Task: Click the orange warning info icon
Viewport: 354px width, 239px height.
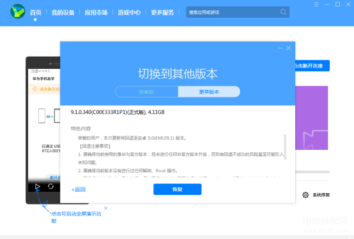Action: tap(35, 89)
